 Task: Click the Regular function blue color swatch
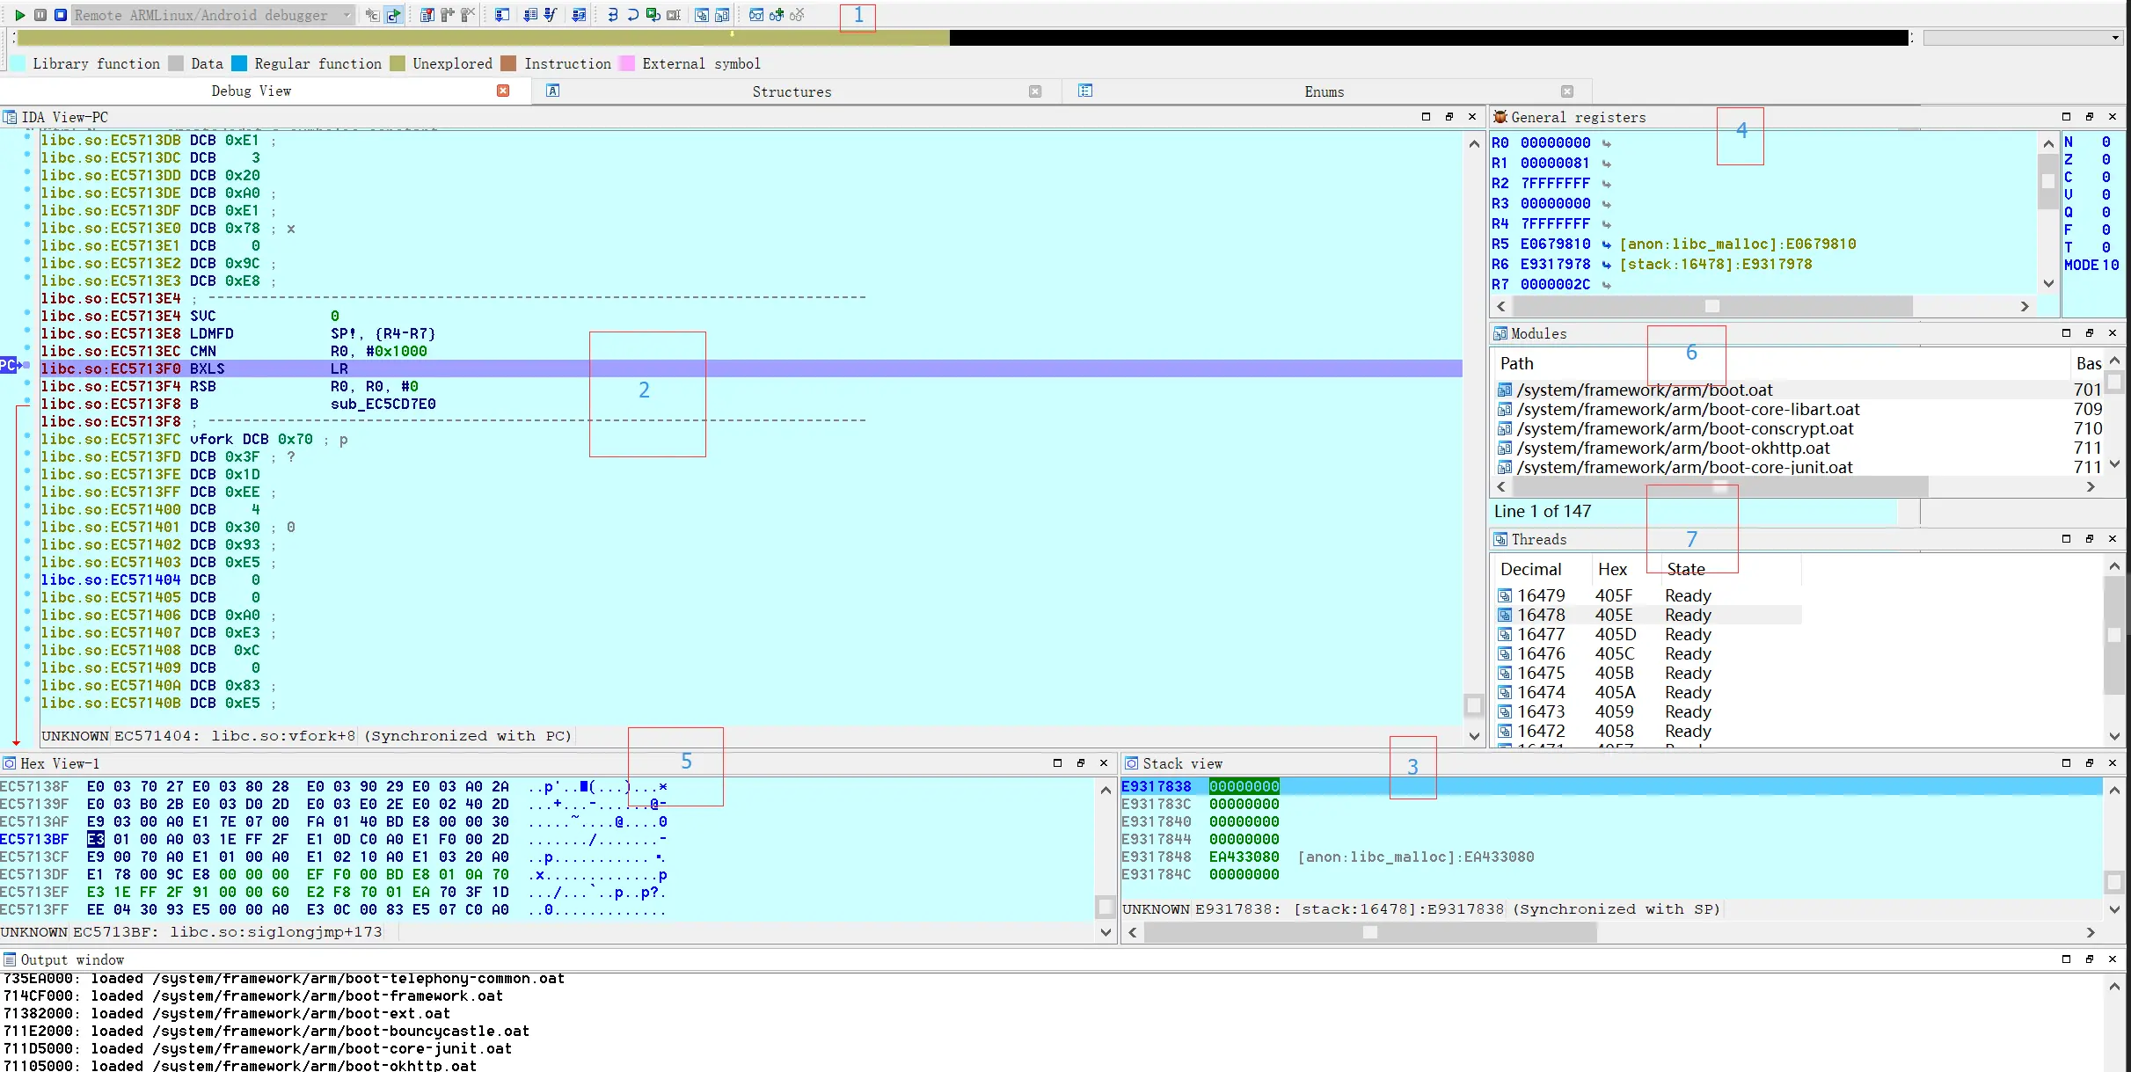[x=239, y=63]
